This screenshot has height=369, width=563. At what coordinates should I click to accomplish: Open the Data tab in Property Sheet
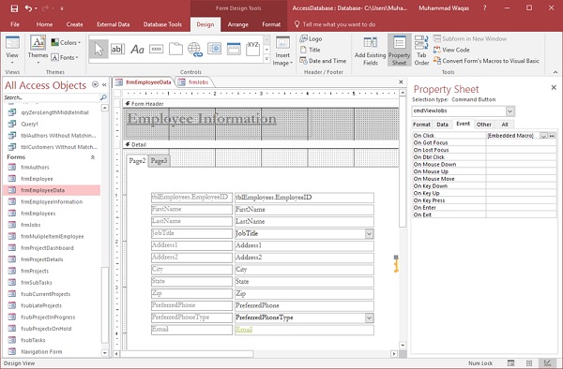(442, 125)
